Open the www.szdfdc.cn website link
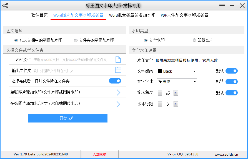Image resolution: width=248 pixels, height=159 pixels. click(x=226, y=154)
